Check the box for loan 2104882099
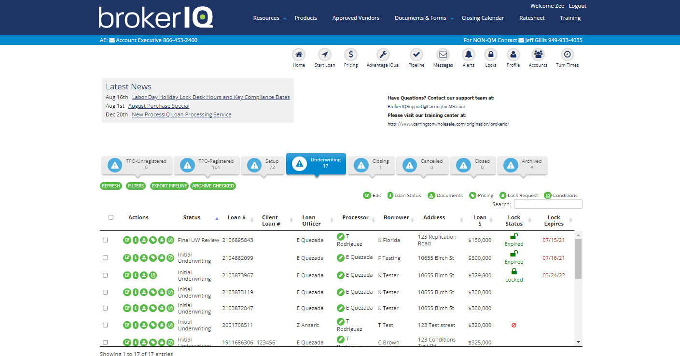This screenshot has width=680, height=356. pyautogui.click(x=105, y=258)
